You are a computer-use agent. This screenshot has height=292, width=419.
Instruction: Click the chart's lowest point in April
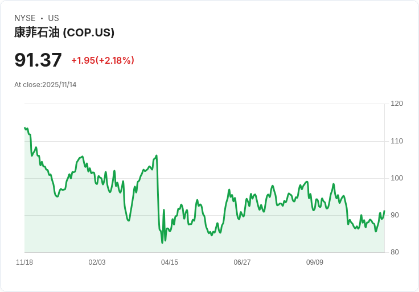(x=162, y=242)
